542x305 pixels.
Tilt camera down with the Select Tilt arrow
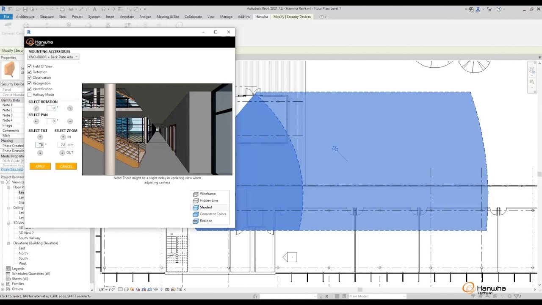pos(40,153)
